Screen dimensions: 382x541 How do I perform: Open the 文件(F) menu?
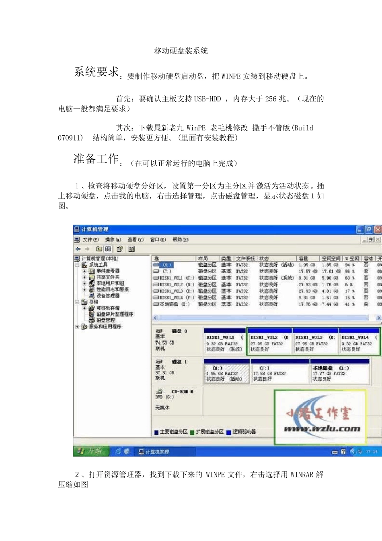(90, 240)
